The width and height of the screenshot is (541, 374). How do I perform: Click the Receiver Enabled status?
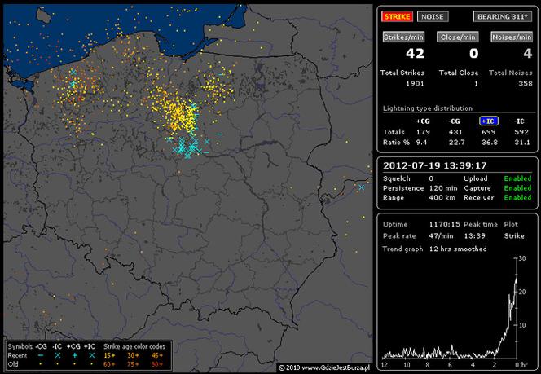(x=517, y=198)
